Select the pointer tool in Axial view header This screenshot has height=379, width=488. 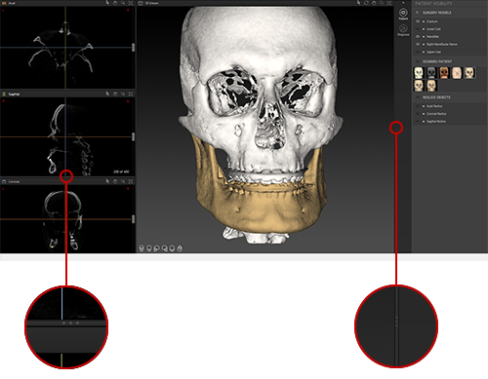(107, 3)
